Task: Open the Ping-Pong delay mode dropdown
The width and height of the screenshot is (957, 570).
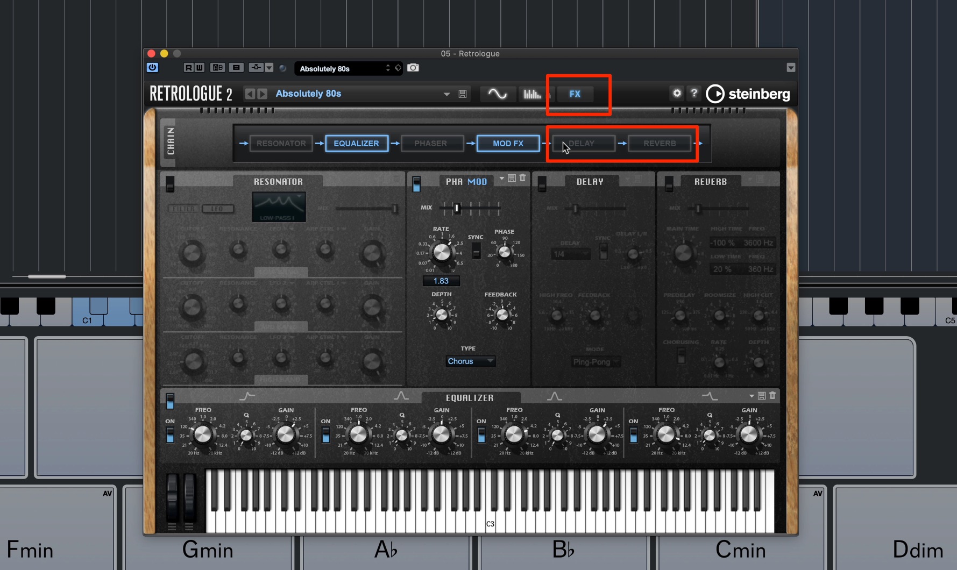Action: (x=596, y=362)
